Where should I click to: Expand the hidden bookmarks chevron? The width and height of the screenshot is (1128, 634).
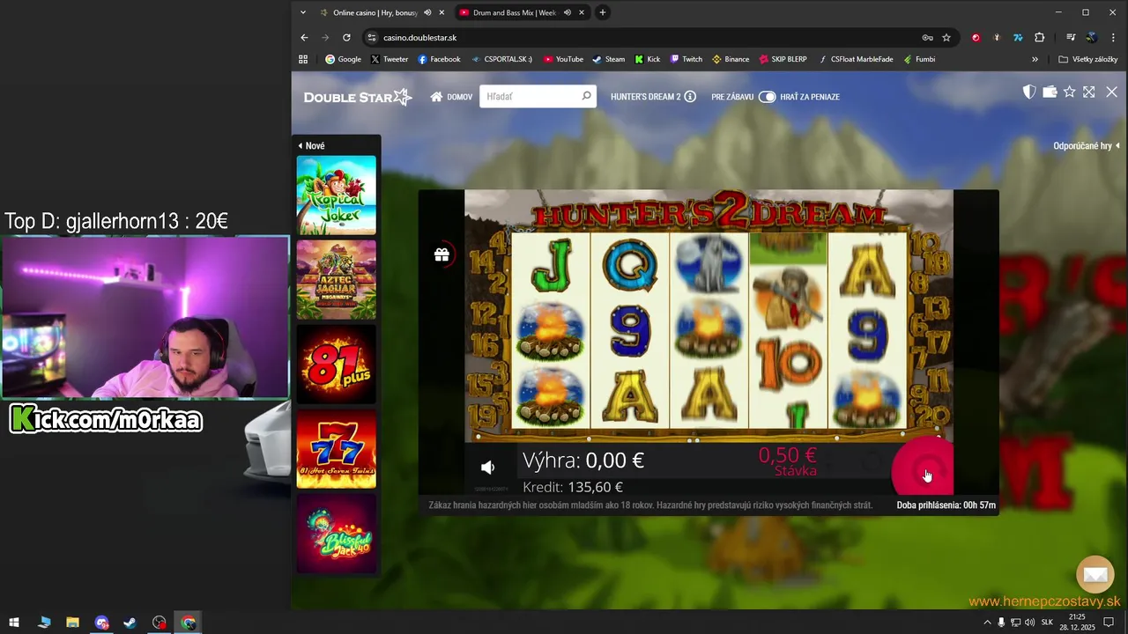click(1035, 59)
